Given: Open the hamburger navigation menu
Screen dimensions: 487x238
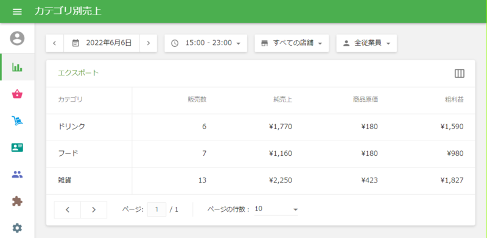Looking at the screenshot, I should (17, 12).
